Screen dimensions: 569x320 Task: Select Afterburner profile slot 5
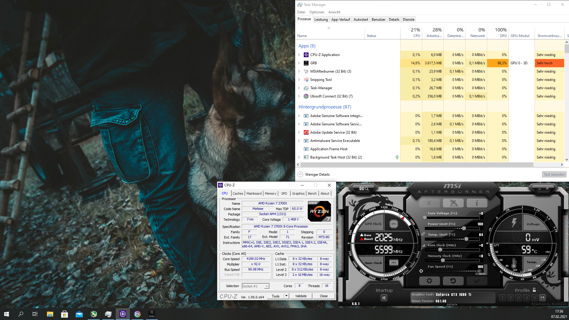tap(534, 298)
